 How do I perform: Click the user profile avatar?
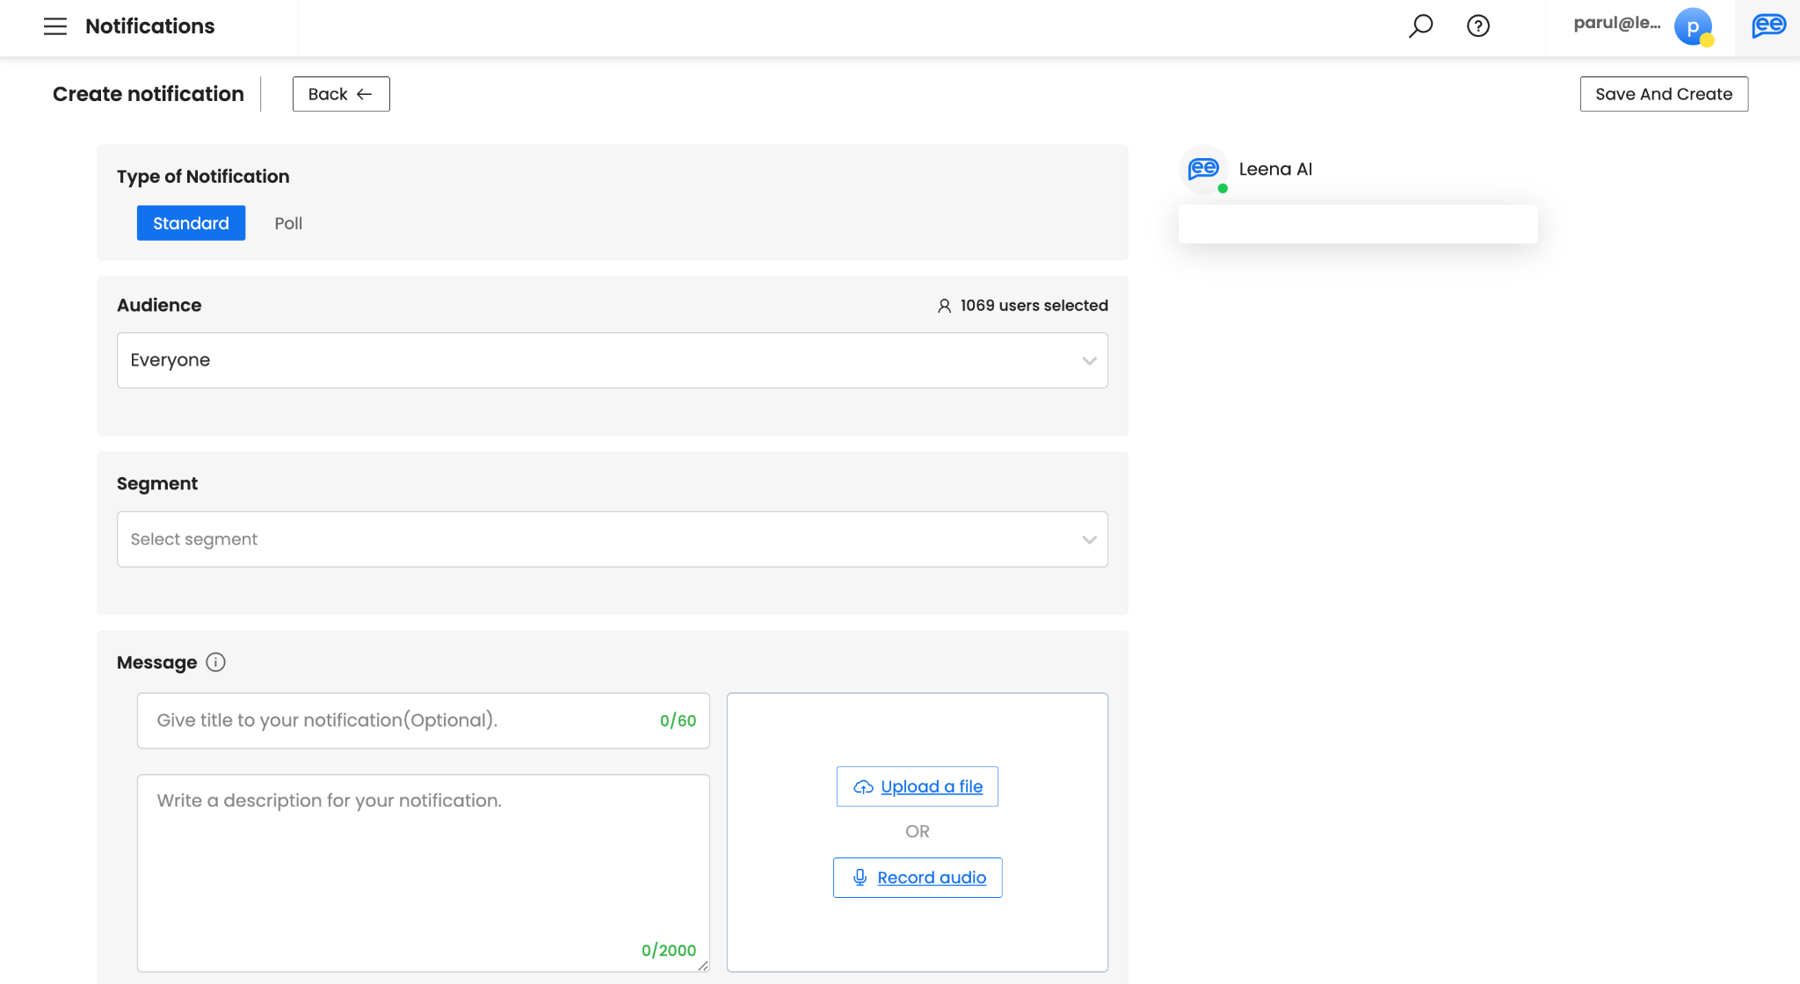(x=1693, y=26)
